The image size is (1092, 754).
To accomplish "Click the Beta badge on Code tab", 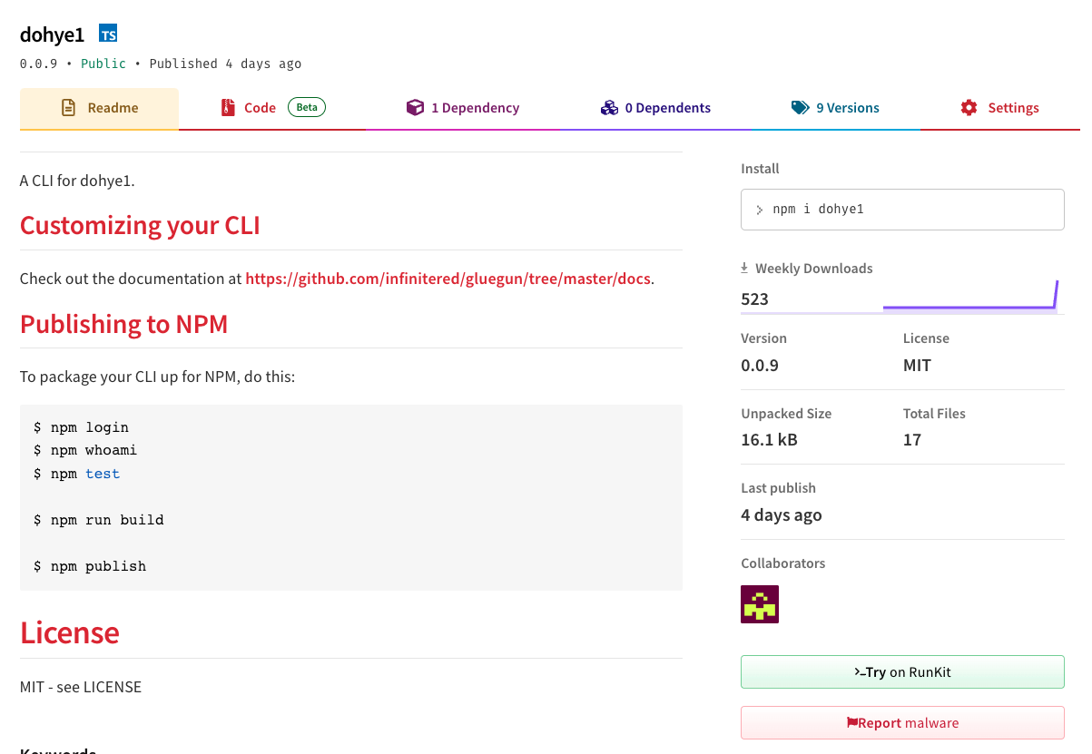I will (307, 107).
